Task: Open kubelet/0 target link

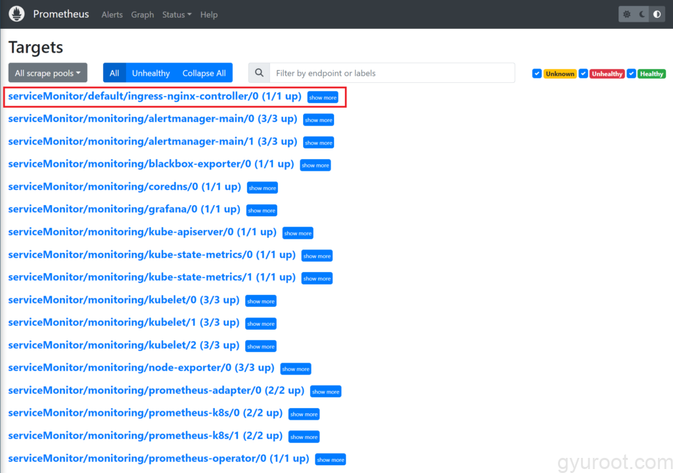Action: [124, 300]
